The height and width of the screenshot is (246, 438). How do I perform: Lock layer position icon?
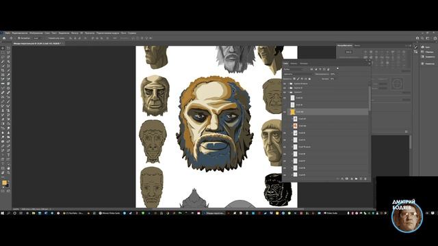pyautogui.click(x=302, y=79)
